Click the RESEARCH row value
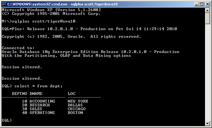 click(x=40, y=105)
